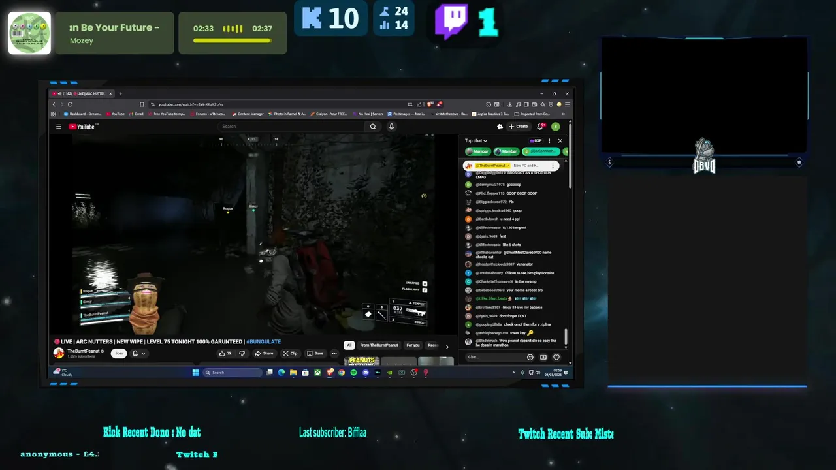Viewport: 836px width, 470px height.
Task: Open the green account avatar menu
Action: pyautogui.click(x=555, y=127)
